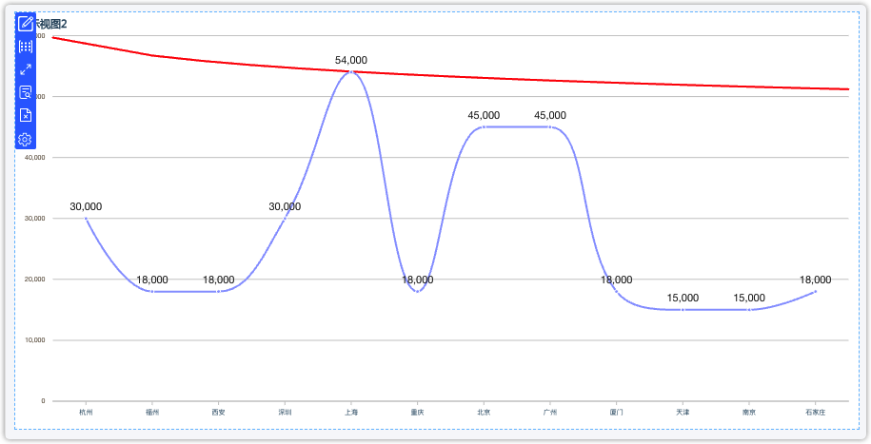This screenshot has width=871, height=444.
Task: Click the 深圳 x-axis label
Action: [x=285, y=413]
